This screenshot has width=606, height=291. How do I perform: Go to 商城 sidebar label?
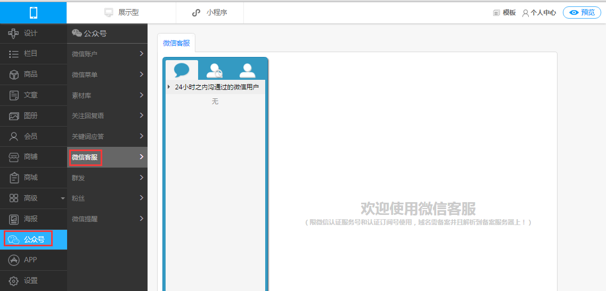click(30, 178)
